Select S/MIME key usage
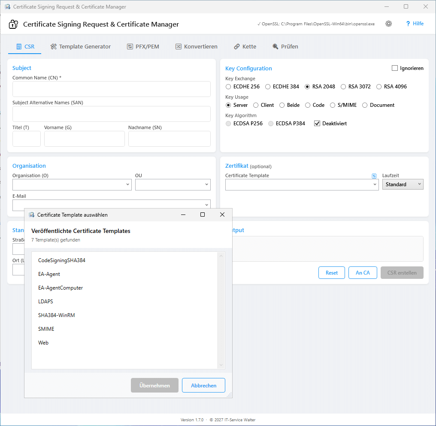The width and height of the screenshot is (436, 426). click(x=333, y=105)
